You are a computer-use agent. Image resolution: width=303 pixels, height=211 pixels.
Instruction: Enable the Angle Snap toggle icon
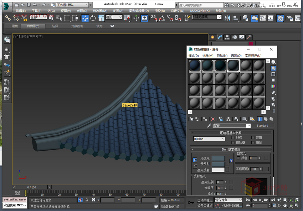[x=163, y=19]
